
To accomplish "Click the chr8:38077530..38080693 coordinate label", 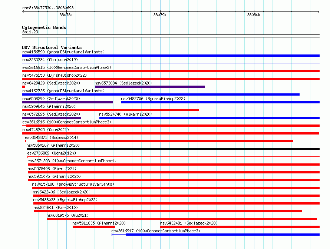I will click(x=48, y=8).
